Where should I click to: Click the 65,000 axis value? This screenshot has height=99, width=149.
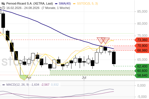pyautogui.click(x=142, y=60)
